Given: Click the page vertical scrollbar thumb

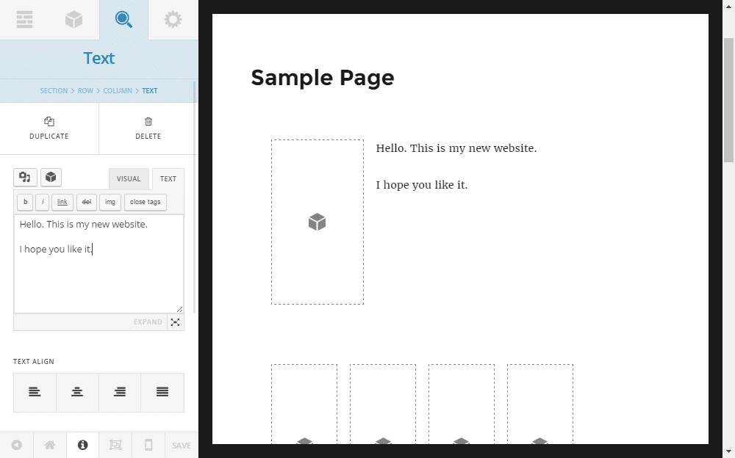Looking at the screenshot, I should (728, 100).
